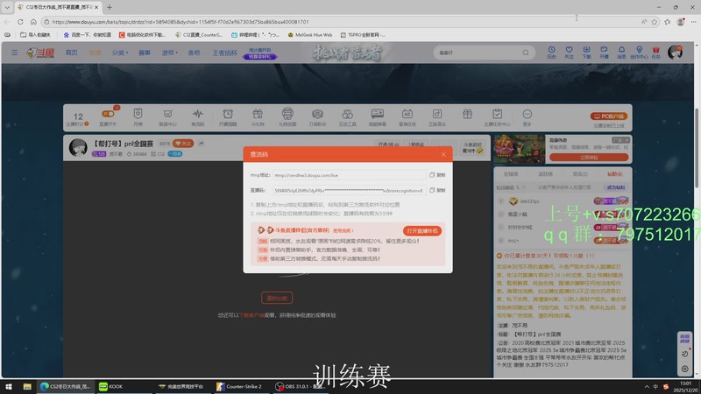Switch to the 贵宾 tab
The height and width of the screenshot is (394, 701).
point(580,174)
